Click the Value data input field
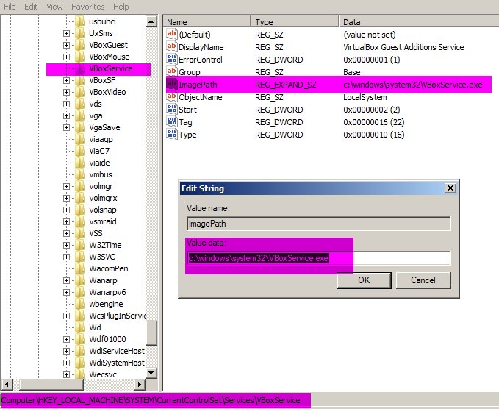This screenshot has height=409, width=499. point(319,258)
